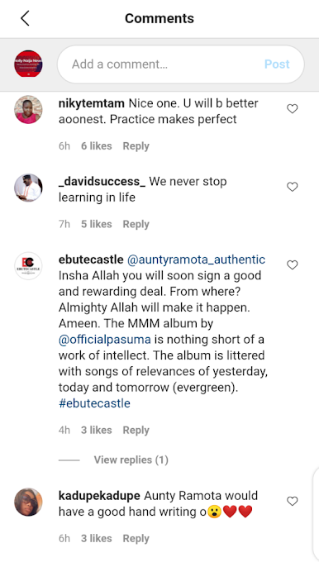Open your own profile picture next to the comment box
The width and height of the screenshot is (319, 562).
click(x=28, y=64)
